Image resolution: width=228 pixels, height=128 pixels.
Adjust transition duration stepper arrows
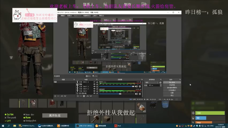pos(161,85)
